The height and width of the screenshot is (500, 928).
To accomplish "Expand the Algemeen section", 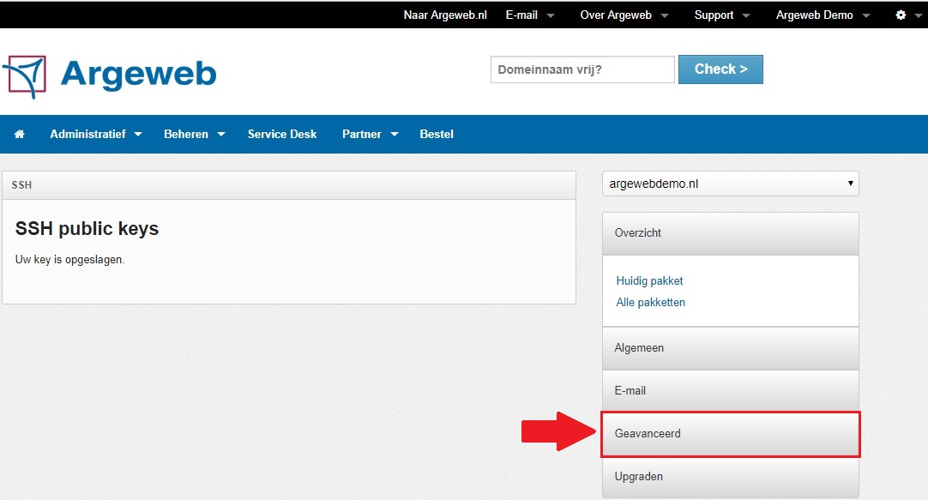I will 731,348.
